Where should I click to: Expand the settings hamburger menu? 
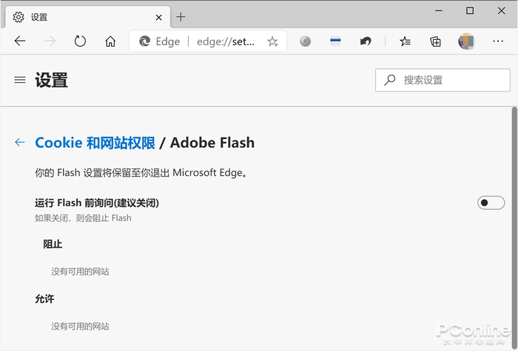pos(20,80)
